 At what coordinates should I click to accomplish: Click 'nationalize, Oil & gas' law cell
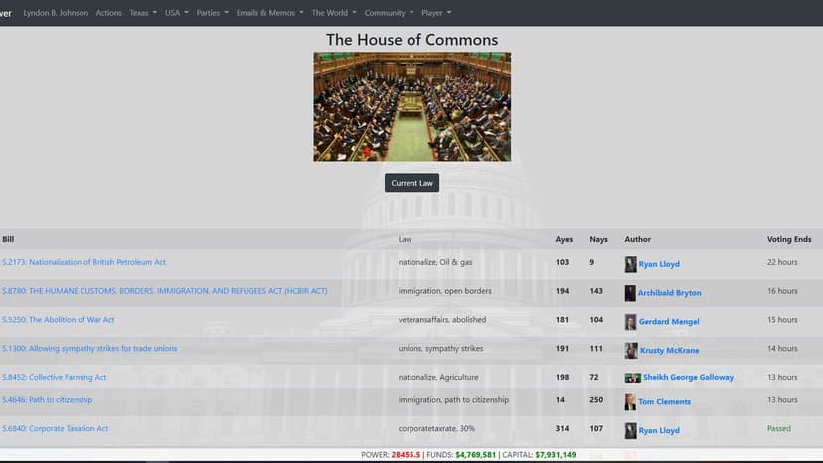click(435, 262)
